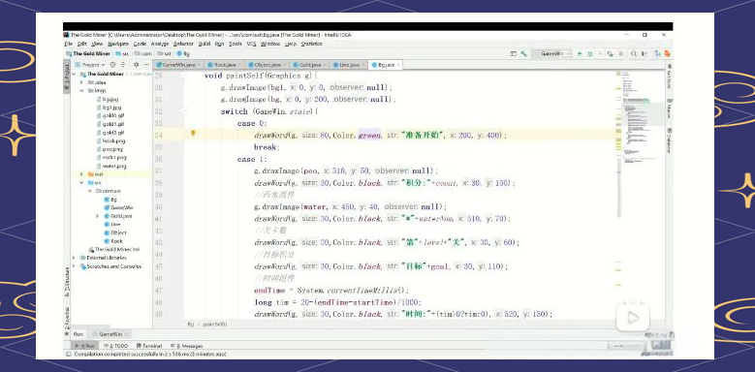Click the locate file target icon in Project panel
The width and height of the screenshot is (755, 372).
tap(112, 65)
